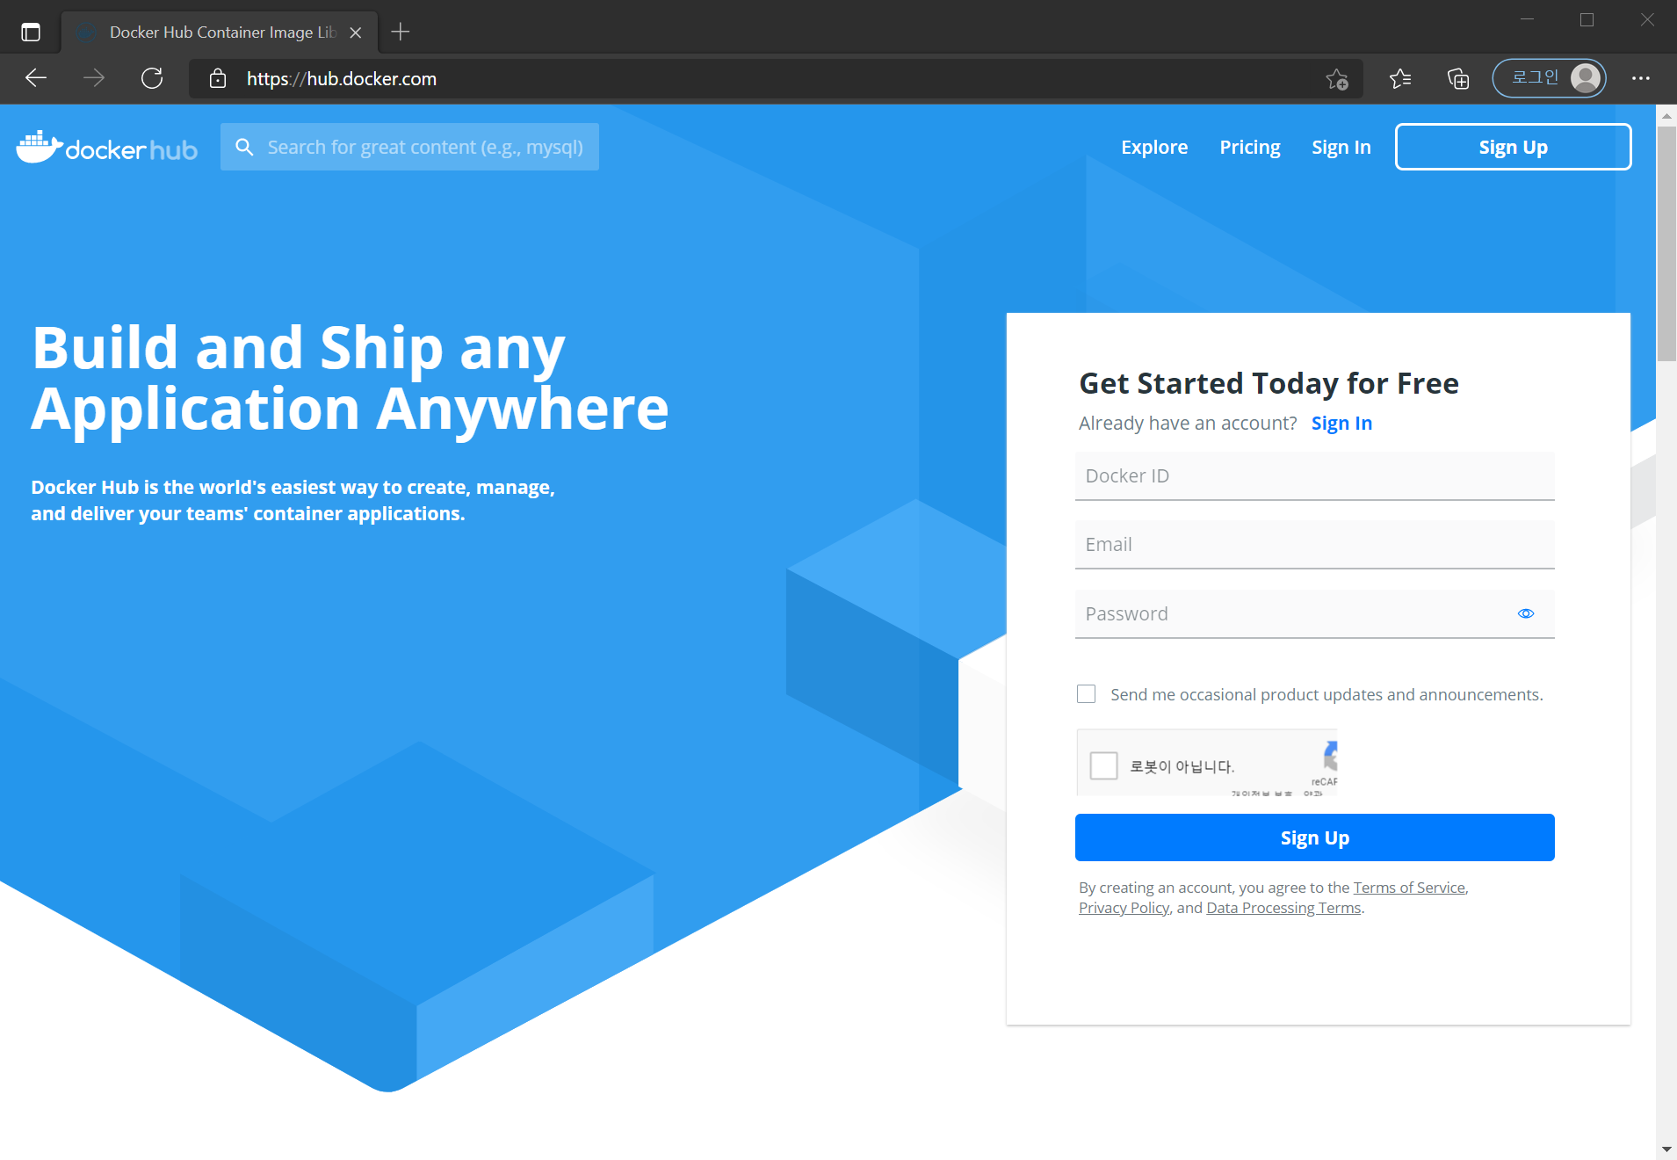This screenshot has width=1677, height=1160.
Task: Click the Docker Hub search box
Action: (x=409, y=147)
